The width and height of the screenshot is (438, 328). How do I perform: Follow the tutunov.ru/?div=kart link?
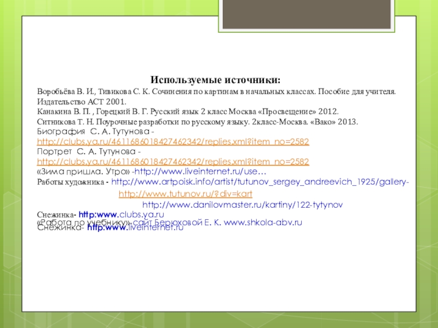186,194
